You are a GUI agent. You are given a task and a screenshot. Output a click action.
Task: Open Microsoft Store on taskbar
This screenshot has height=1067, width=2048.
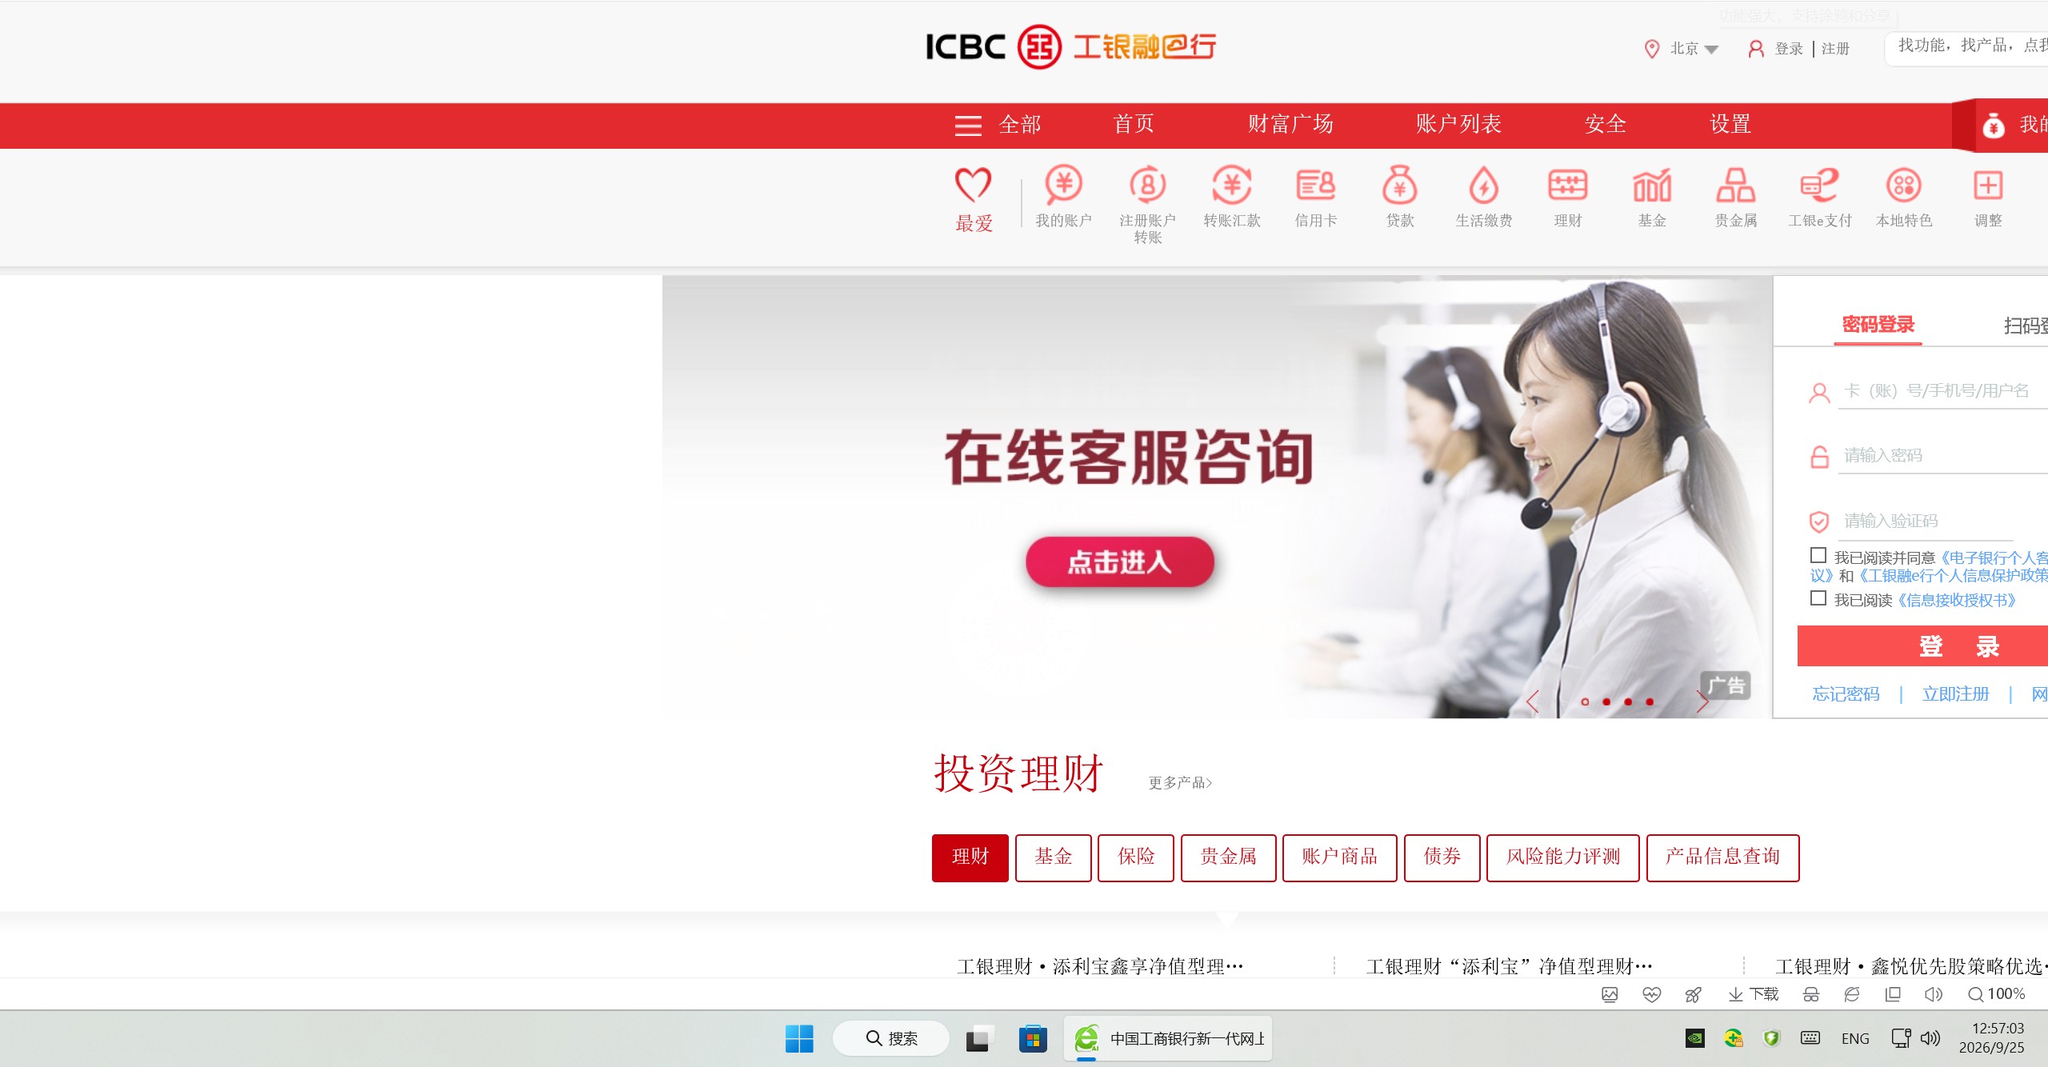(x=1033, y=1038)
